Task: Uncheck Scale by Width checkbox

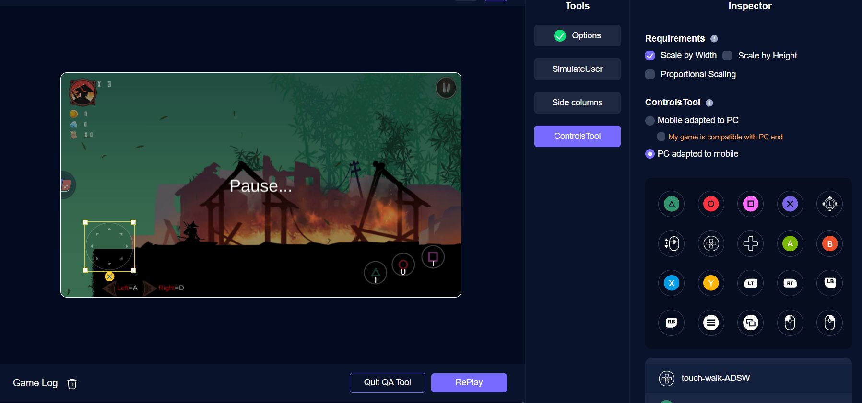Action: [650, 56]
